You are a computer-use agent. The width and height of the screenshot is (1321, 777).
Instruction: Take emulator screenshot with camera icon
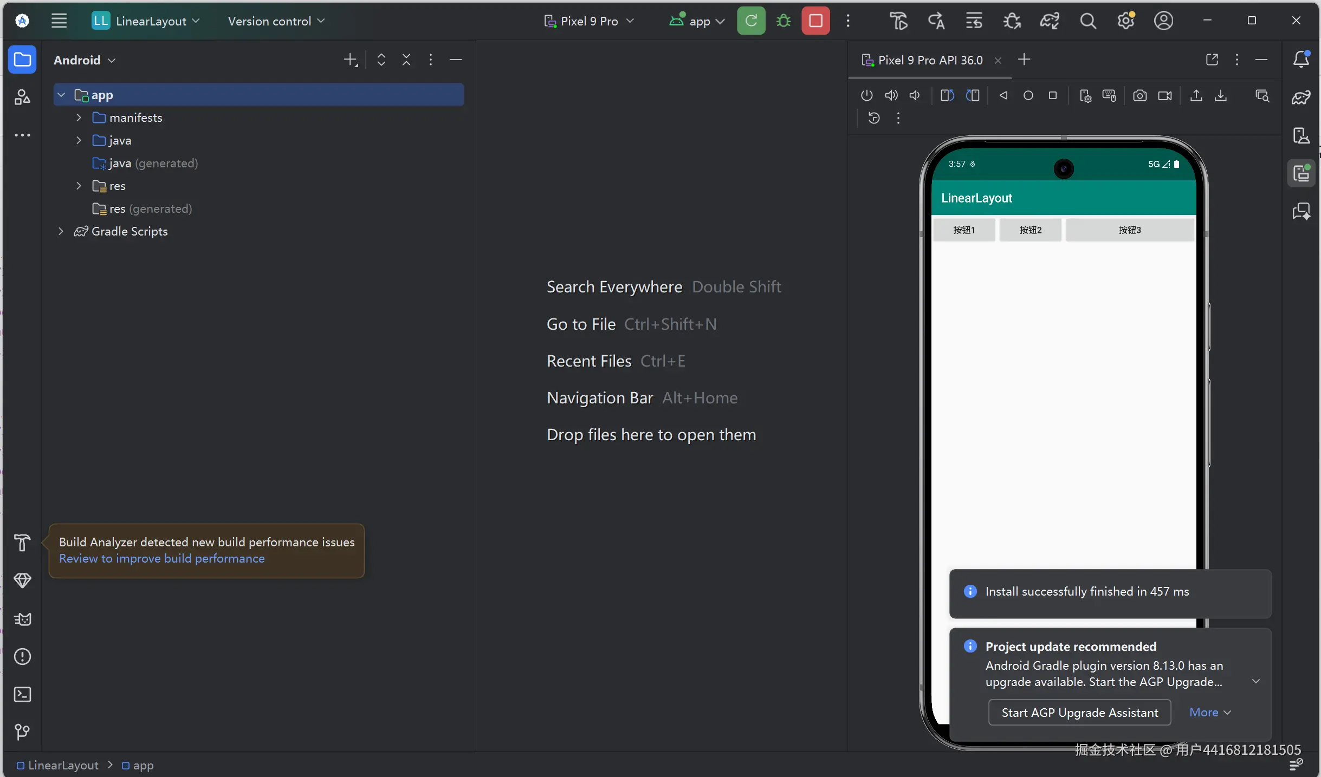[x=1139, y=96]
